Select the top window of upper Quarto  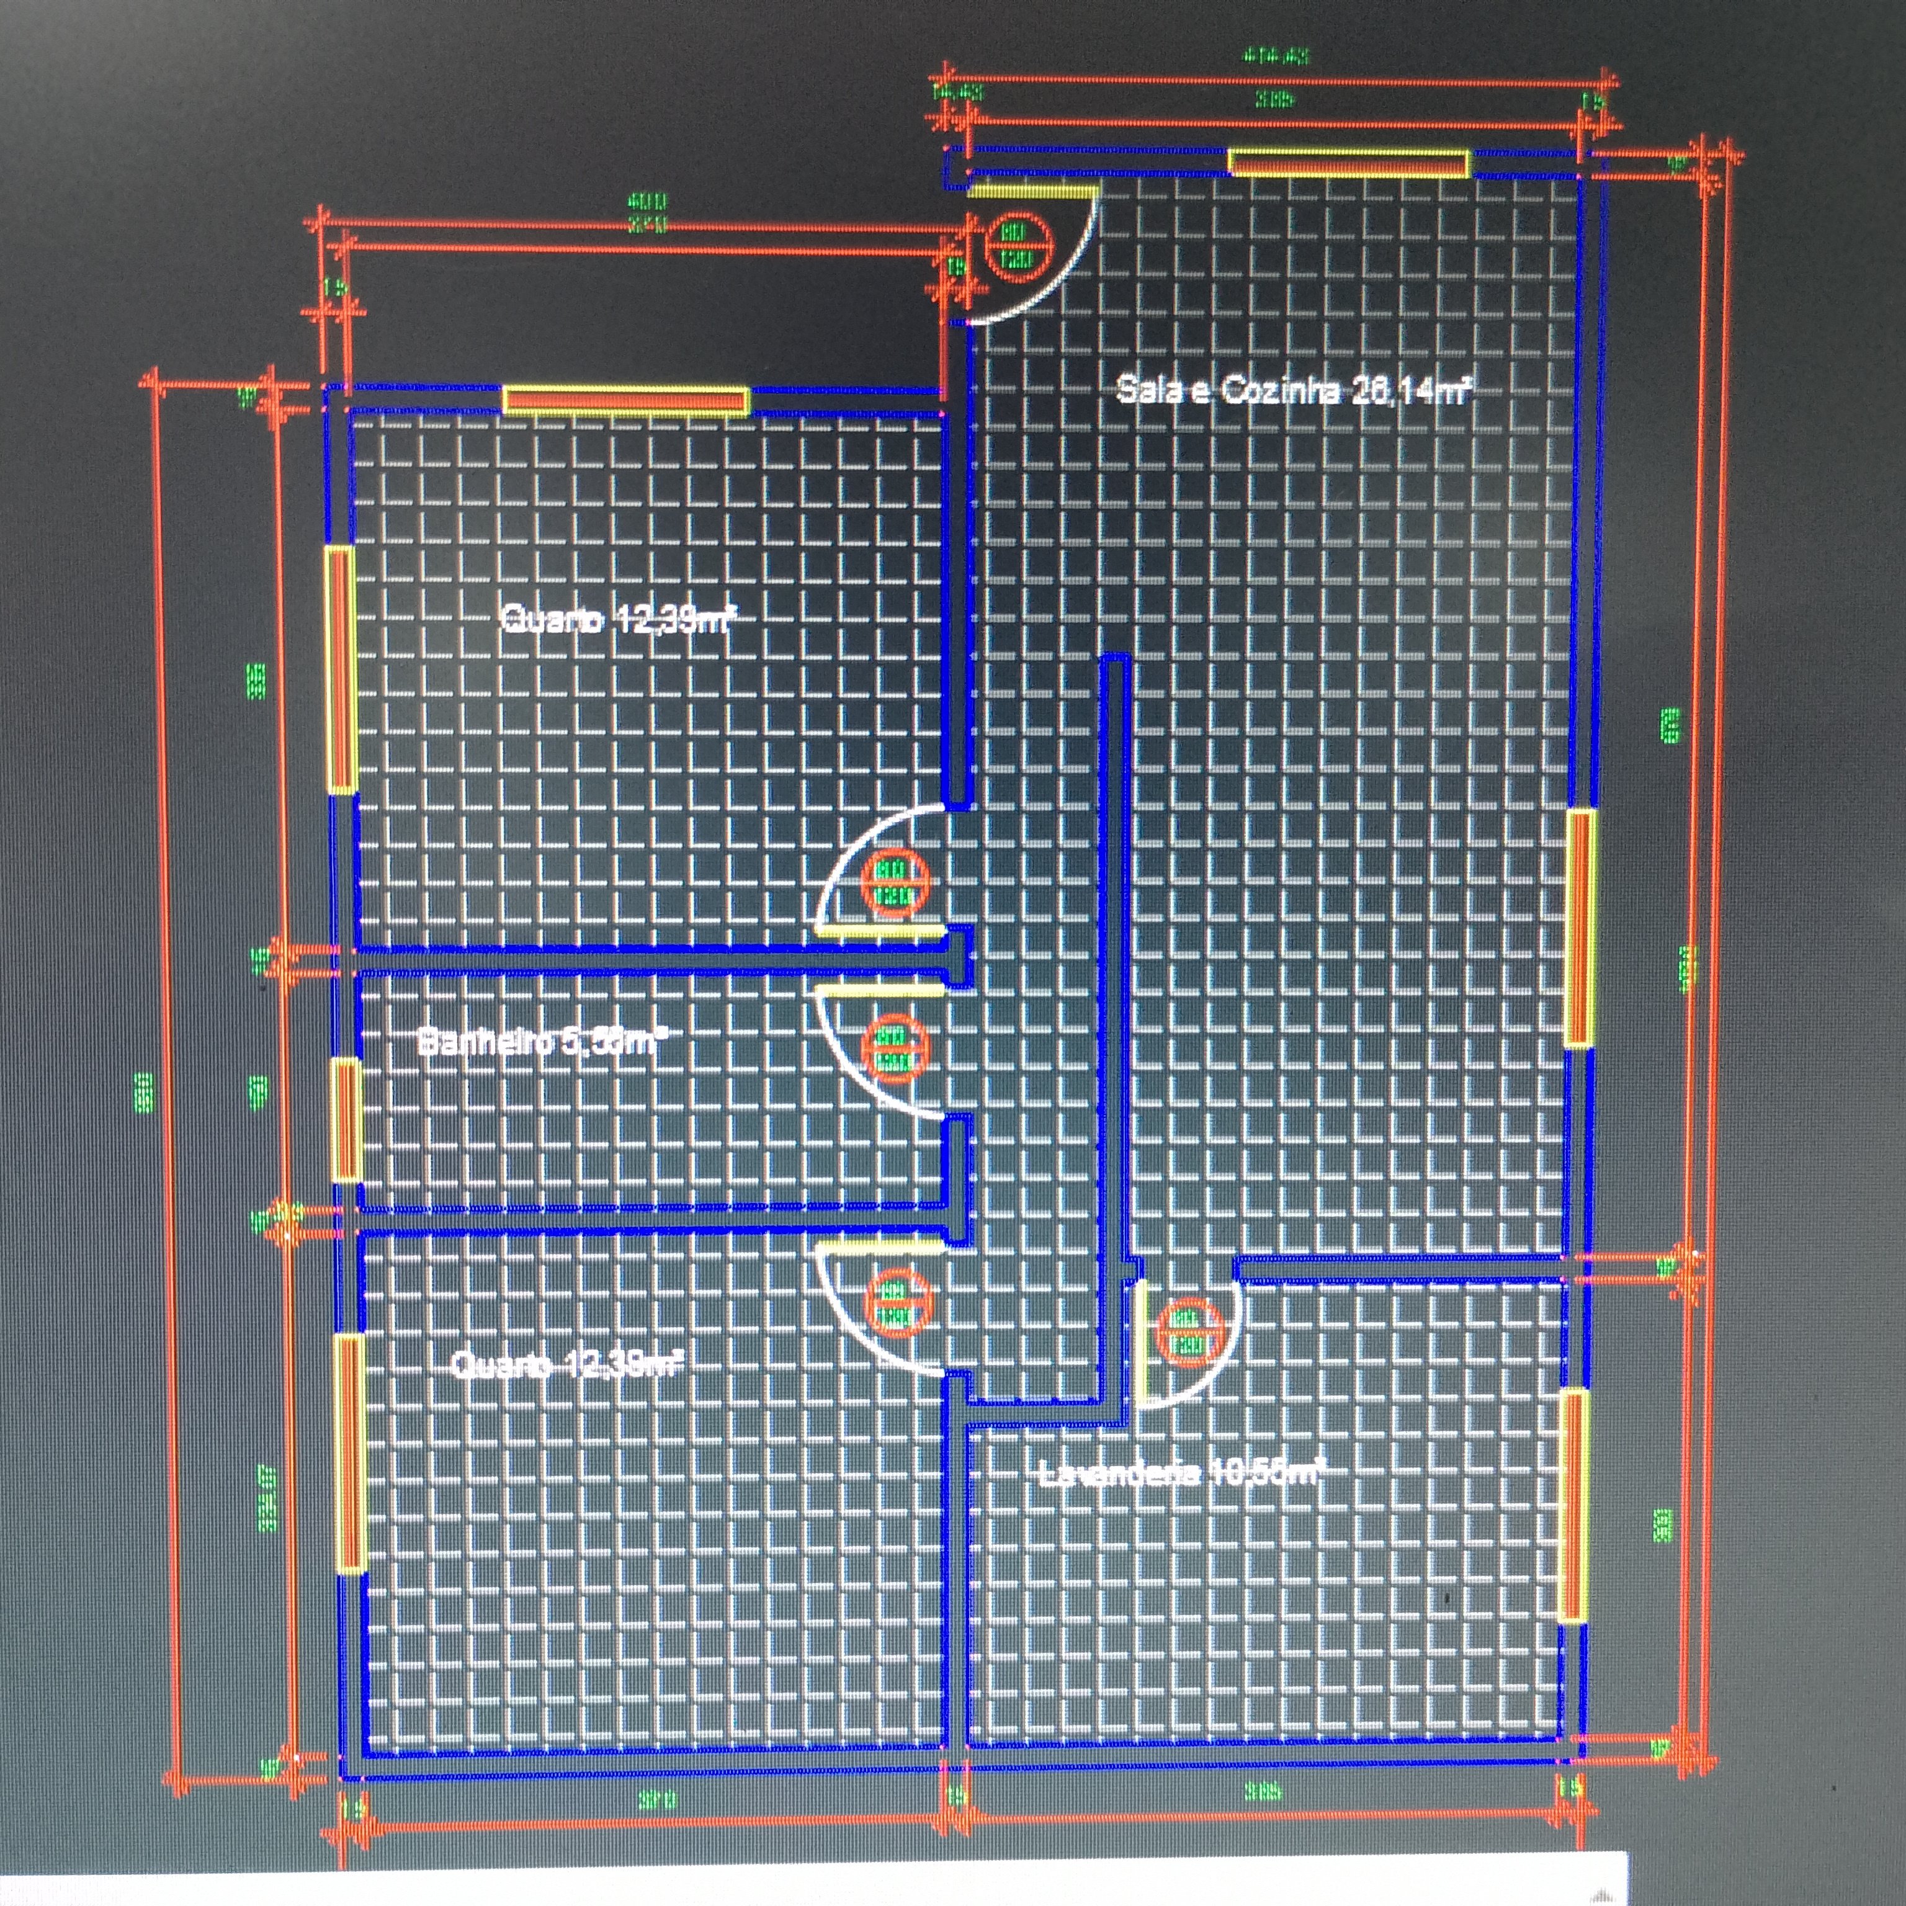point(625,401)
